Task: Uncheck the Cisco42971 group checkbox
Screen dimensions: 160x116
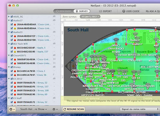Action: tap(12, 55)
